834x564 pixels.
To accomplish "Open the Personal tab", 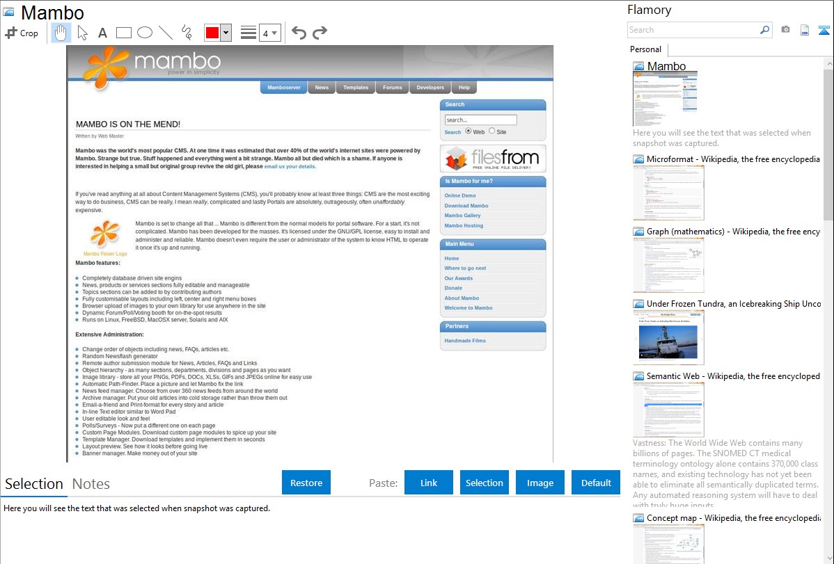I will tap(645, 49).
